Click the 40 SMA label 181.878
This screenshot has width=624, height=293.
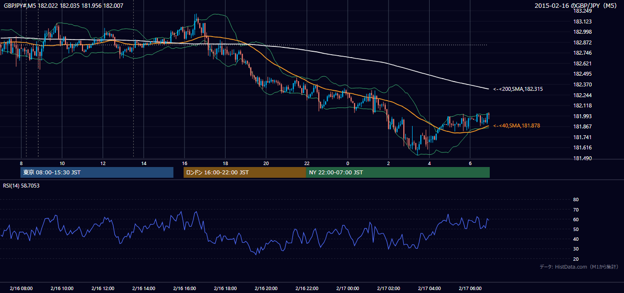517,126
